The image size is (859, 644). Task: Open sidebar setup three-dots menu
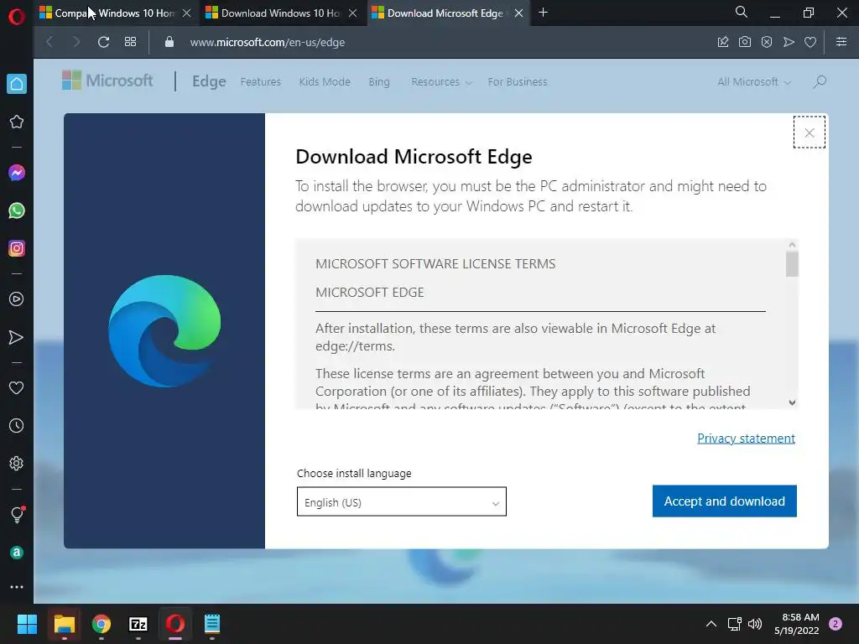[17, 587]
